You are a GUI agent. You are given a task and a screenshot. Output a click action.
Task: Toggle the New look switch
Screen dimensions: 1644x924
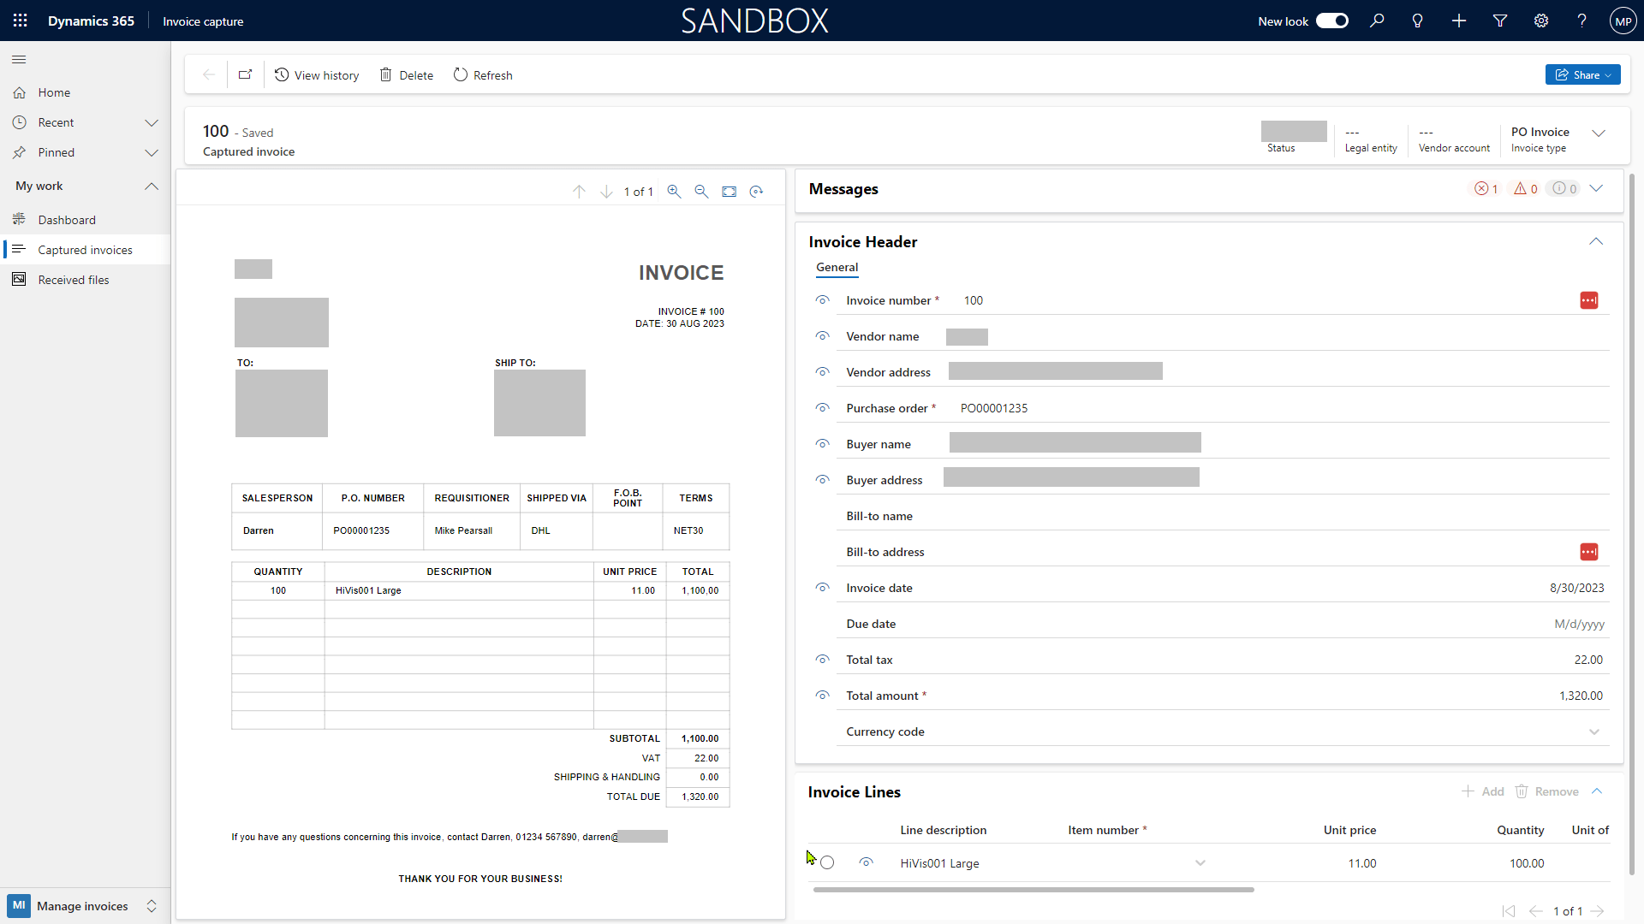pyautogui.click(x=1332, y=21)
